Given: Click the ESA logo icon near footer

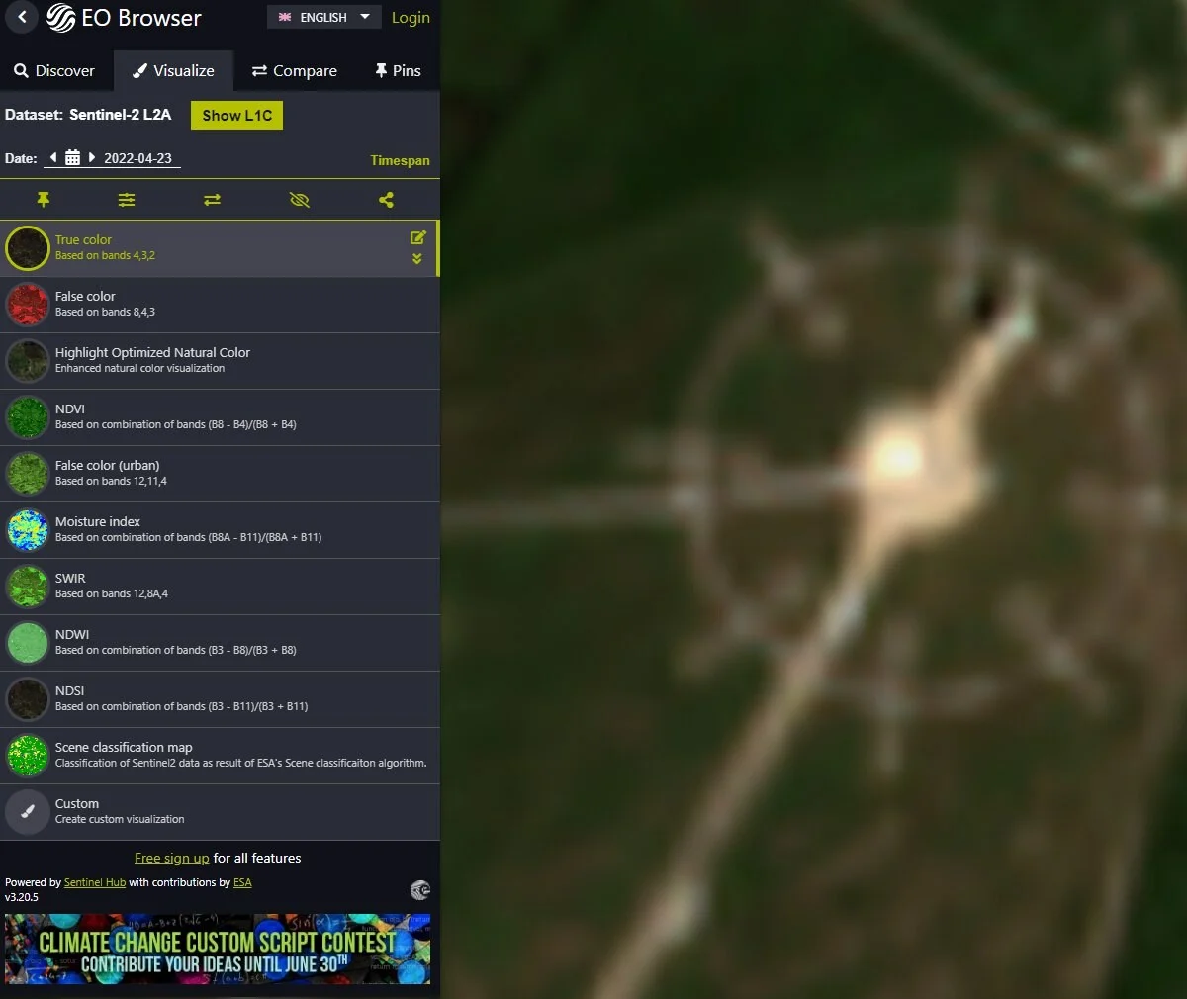Looking at the screenshot, I should tap(420, 890).
